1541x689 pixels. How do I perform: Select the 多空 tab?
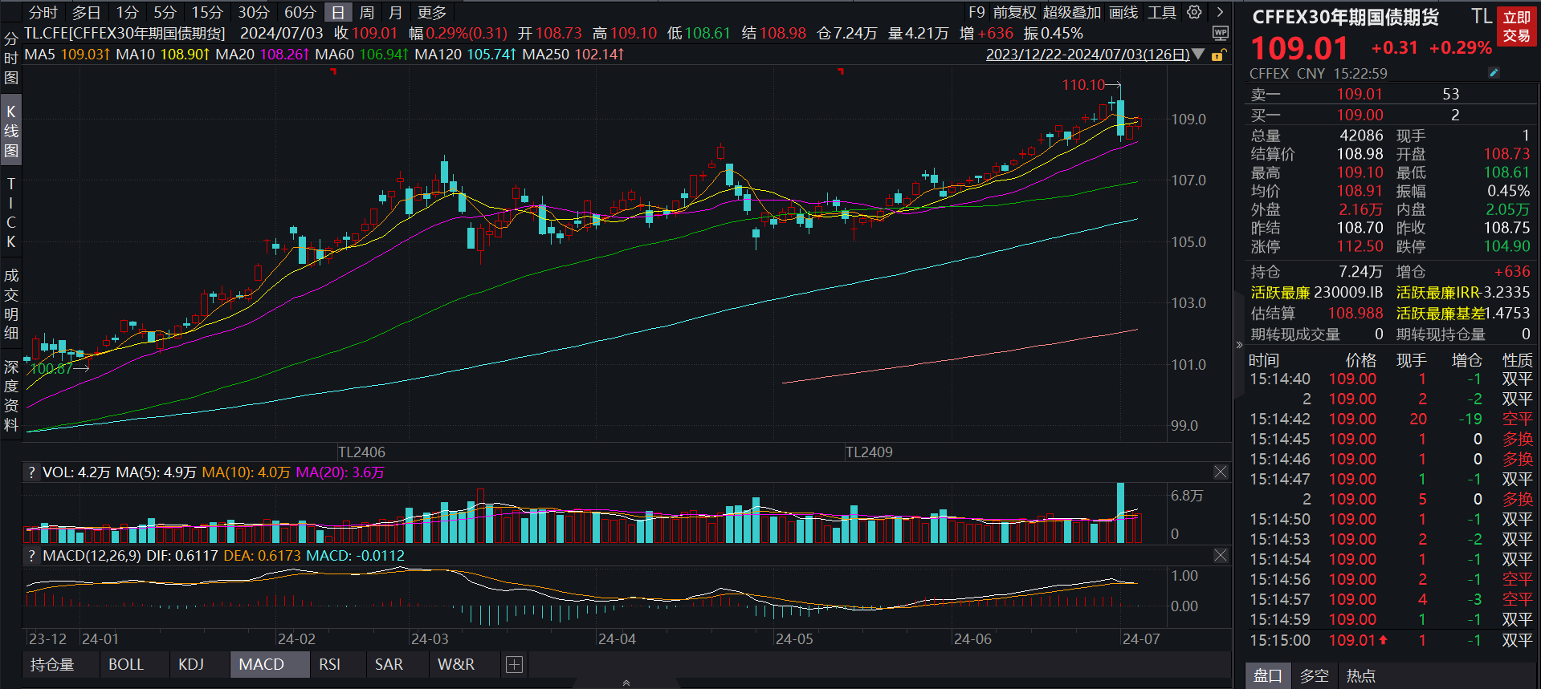click(1315, 675)
